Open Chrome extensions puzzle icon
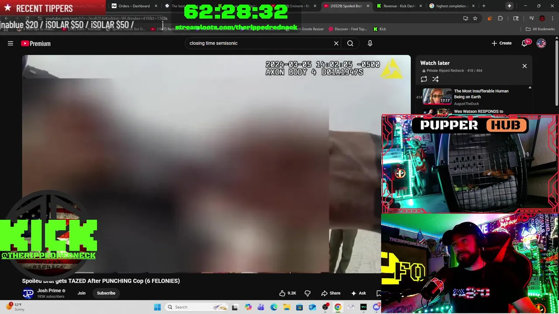 tap(500, 18)
